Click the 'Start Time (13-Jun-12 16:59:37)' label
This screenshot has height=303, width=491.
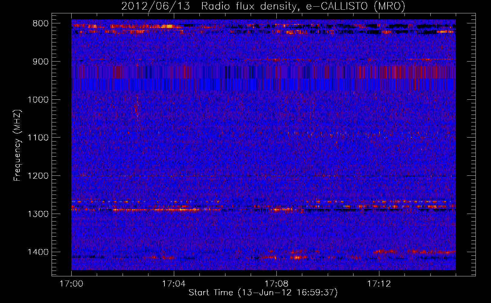[263, 293]
